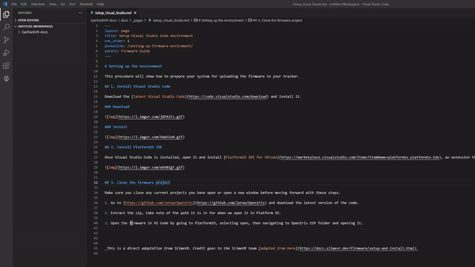Open the File menu
The height and width of the screenshot is (267, 475).
[14, 4]
